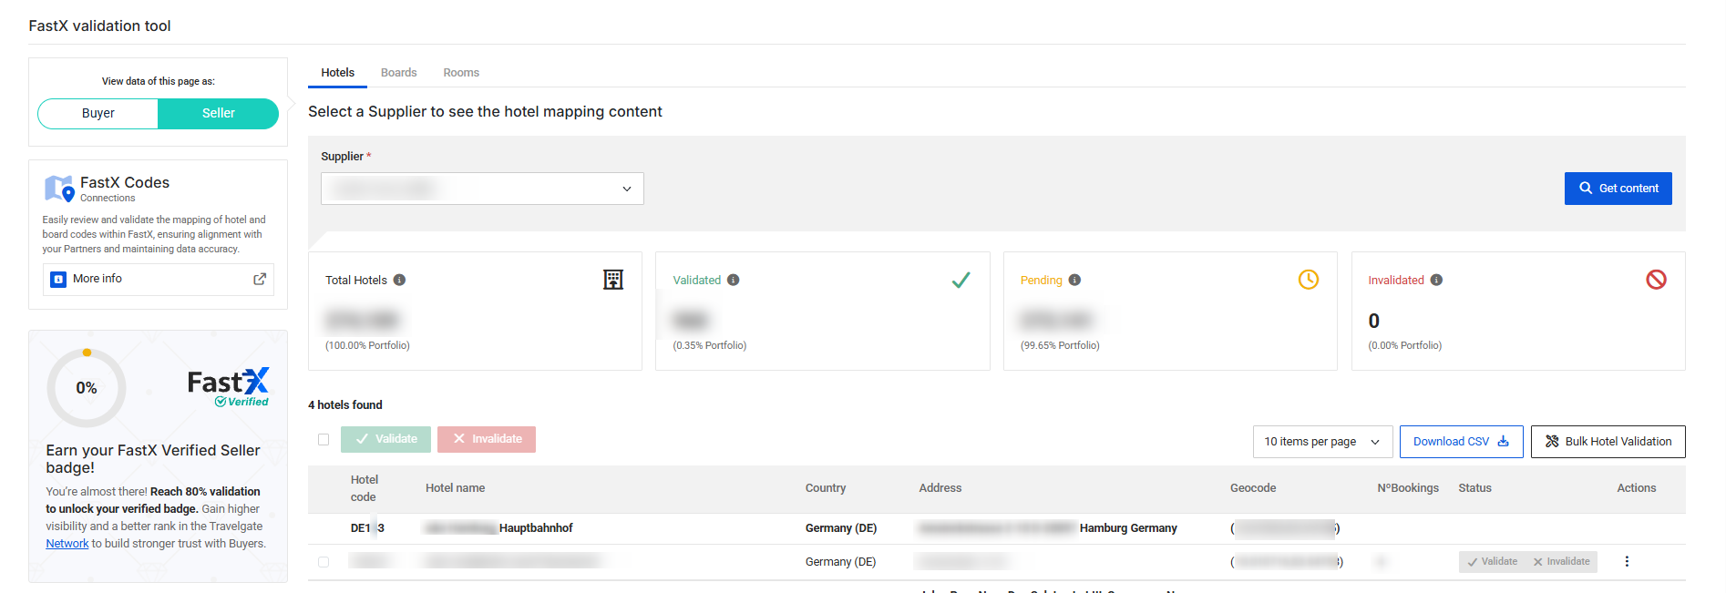Click the Invalidated count 0
This screenshot has width=1726, height=593.
[1373, 321]
